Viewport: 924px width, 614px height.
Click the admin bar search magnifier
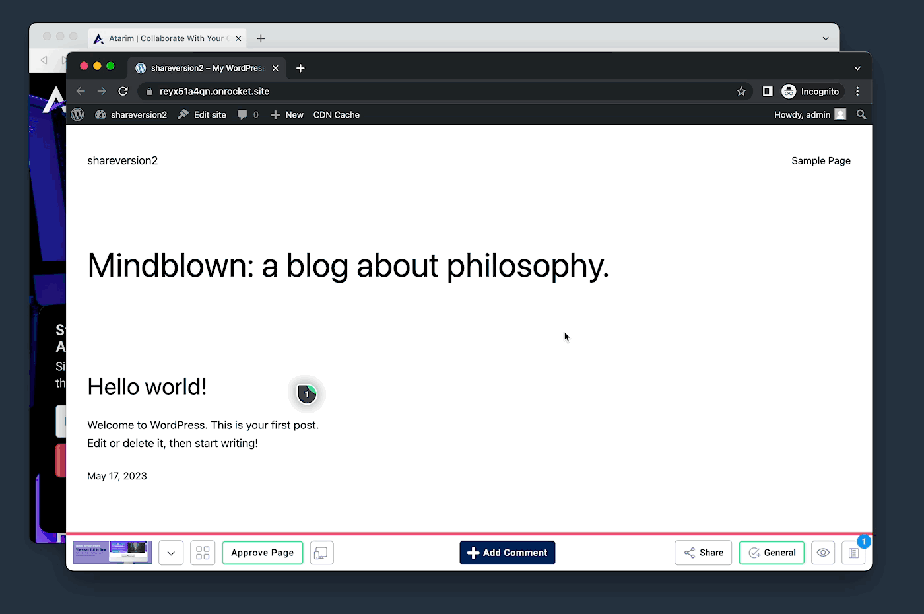click(861, 115)
